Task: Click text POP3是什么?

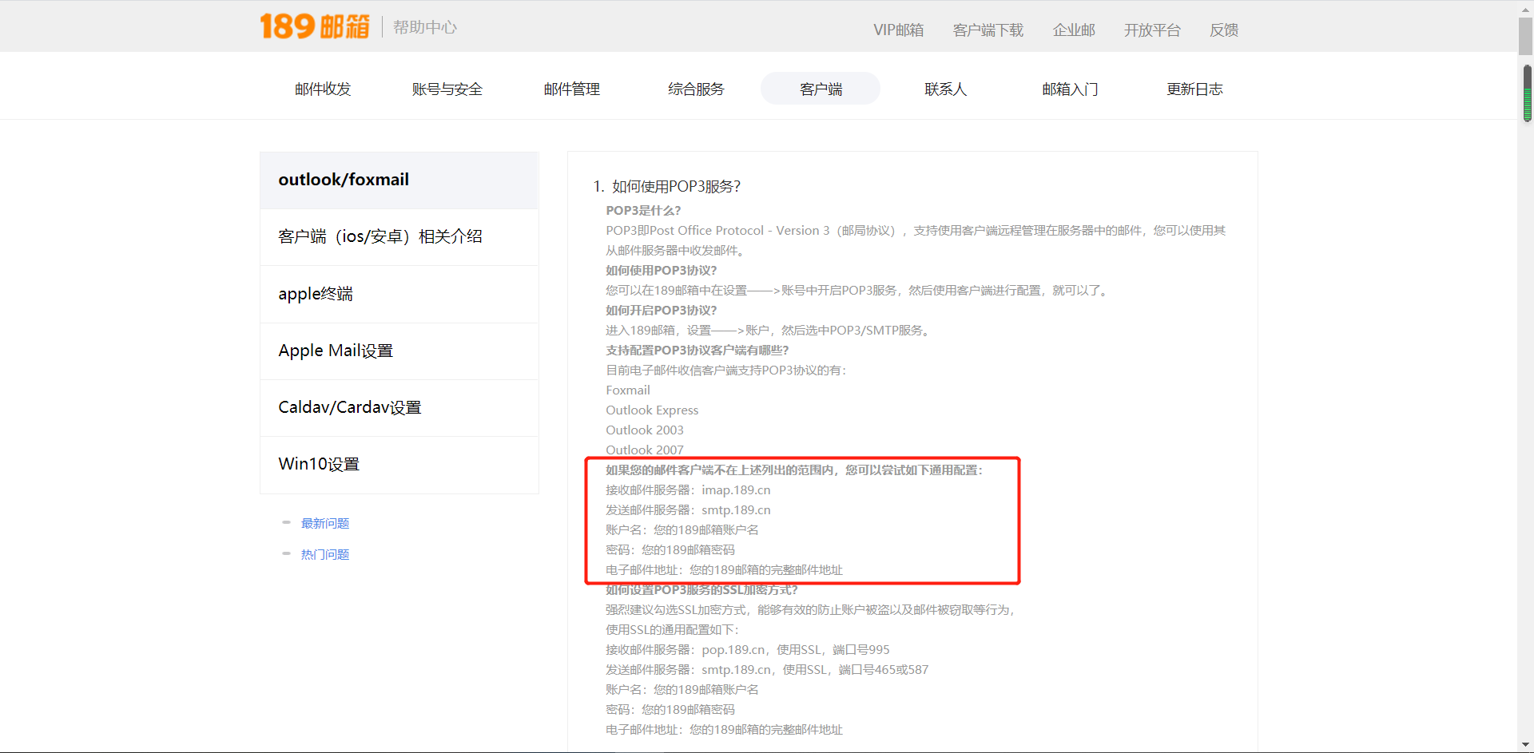Action: tap(643, 211)
